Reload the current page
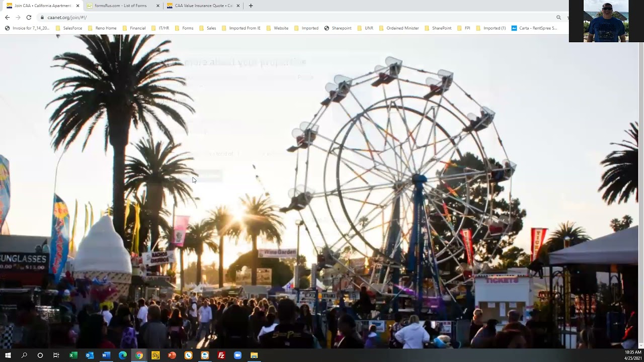This screenshot has width=644, height=362. tap(29, 17)
